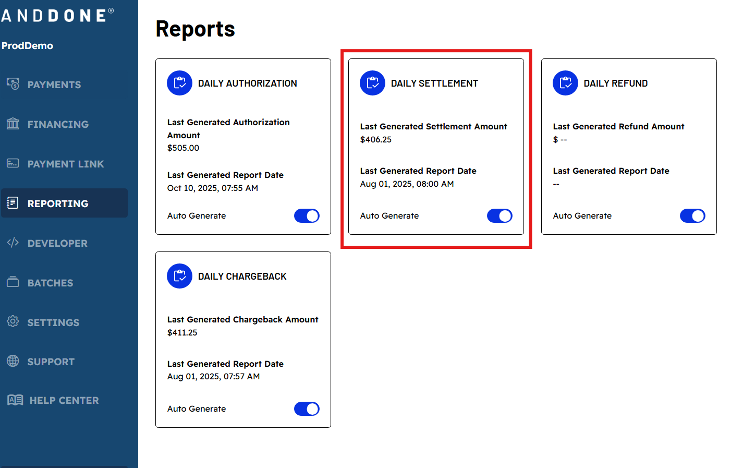Screen dimensions: 731x468
Task: Click the Payments sidebar icon
Action: click(13, 84)
